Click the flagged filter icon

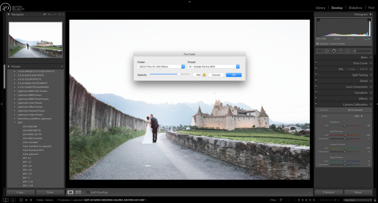[281, 200]
